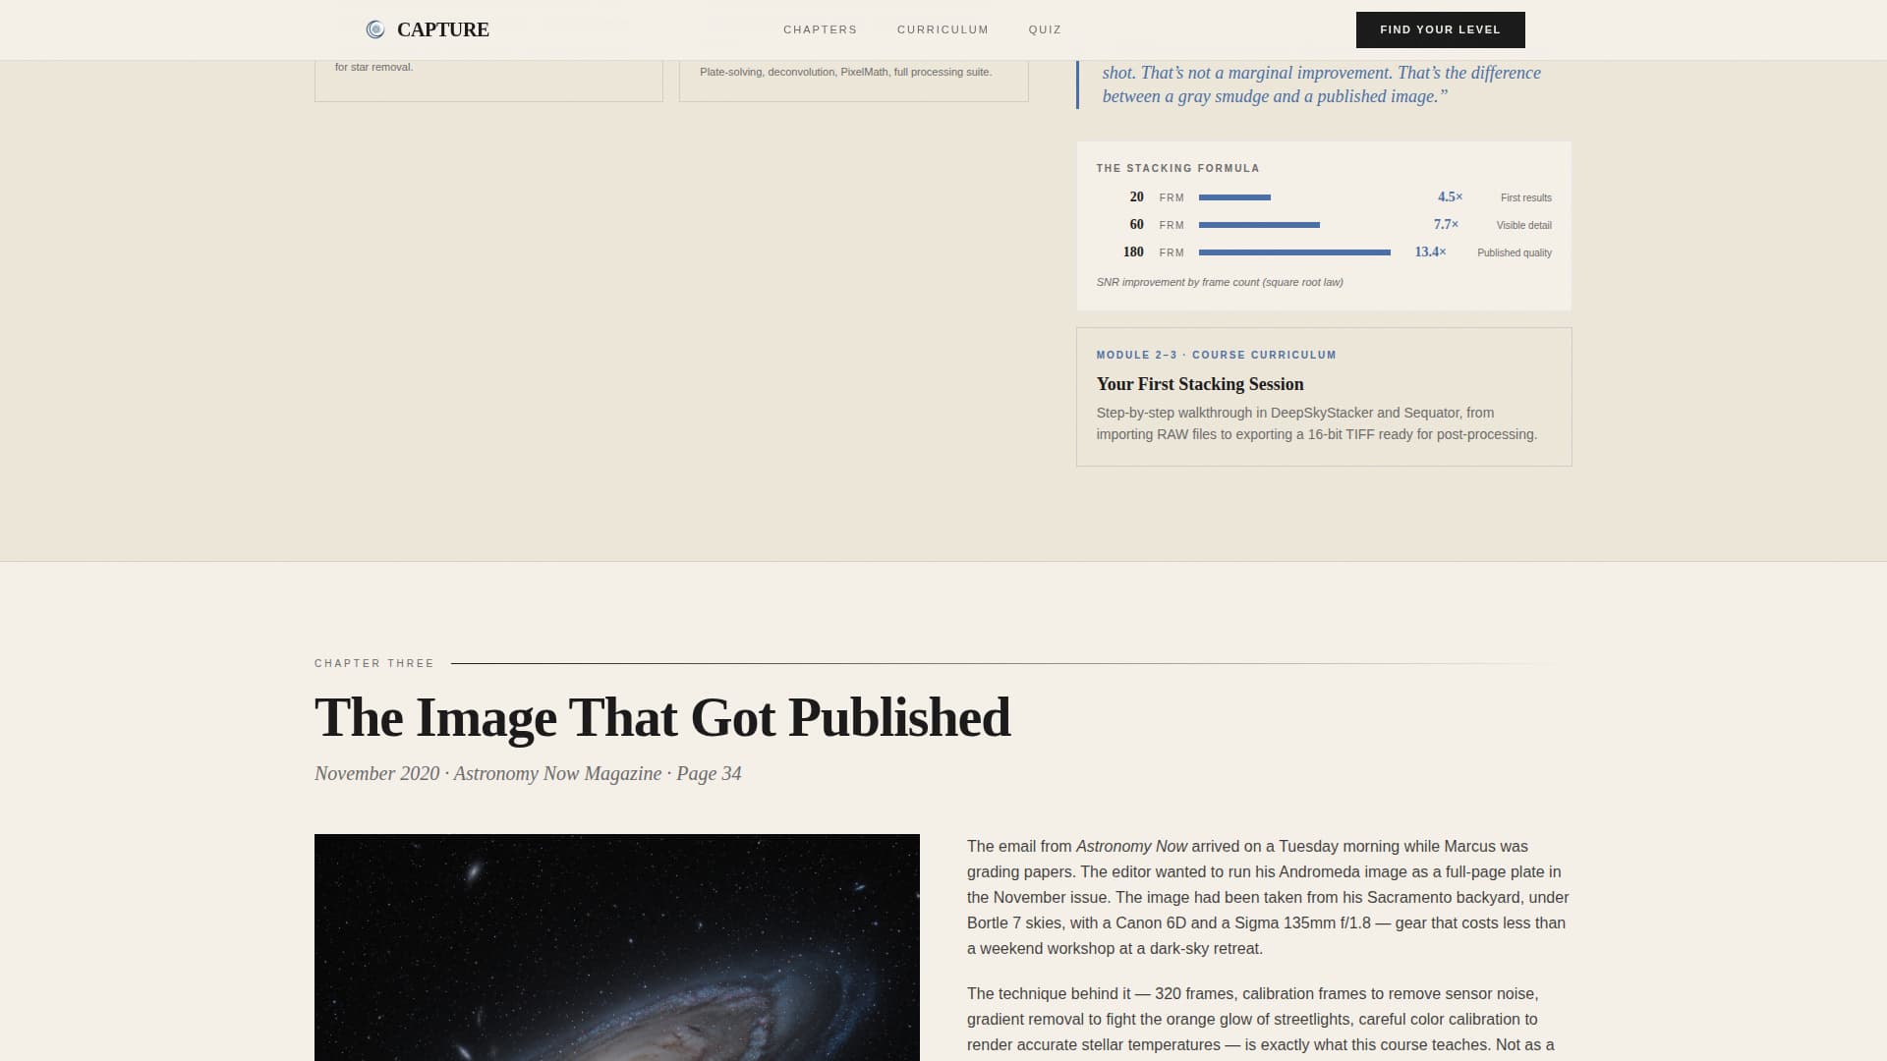Click the SNR improvement caption

[1220, 282]
